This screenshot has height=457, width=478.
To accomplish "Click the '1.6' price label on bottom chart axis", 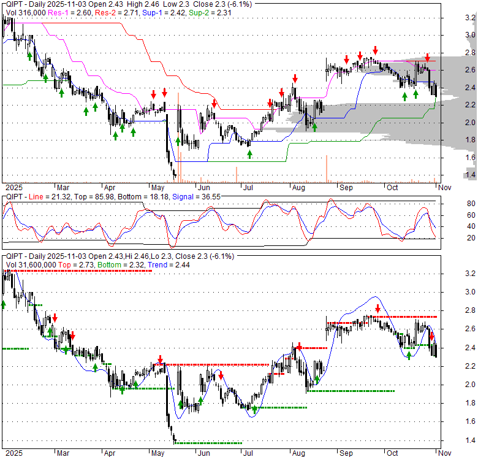I will click(471, 421).
